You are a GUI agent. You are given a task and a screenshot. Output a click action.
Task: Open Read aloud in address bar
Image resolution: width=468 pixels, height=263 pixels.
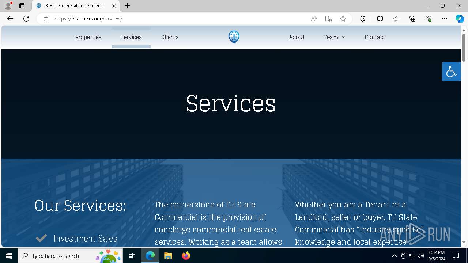click(x=314, y=19)
